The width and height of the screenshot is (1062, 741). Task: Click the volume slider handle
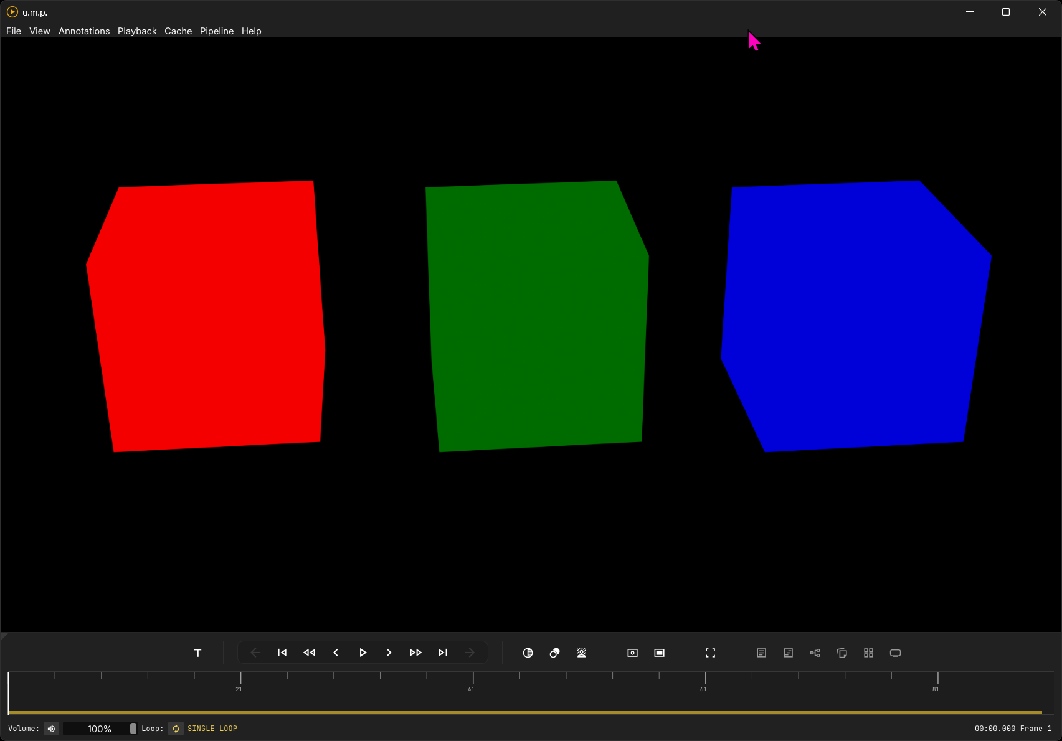(x=133, y=729)
